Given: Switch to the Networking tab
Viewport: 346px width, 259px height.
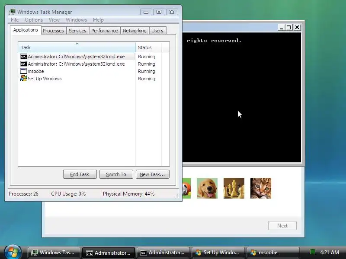Looking at the screenshot, I should coord(135,31).
